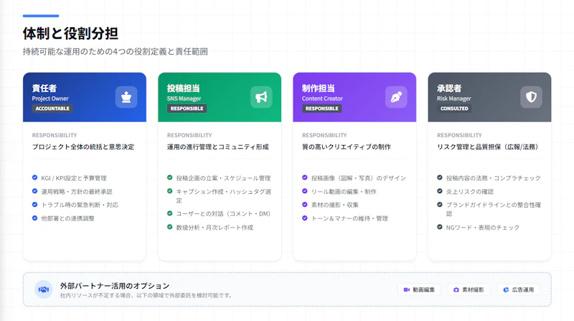
Task: Click the RESPONSIBLE badge under SNS Manager
Action: click(187, 108)
